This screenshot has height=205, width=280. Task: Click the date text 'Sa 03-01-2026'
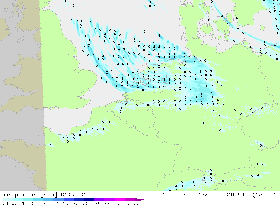186,194
